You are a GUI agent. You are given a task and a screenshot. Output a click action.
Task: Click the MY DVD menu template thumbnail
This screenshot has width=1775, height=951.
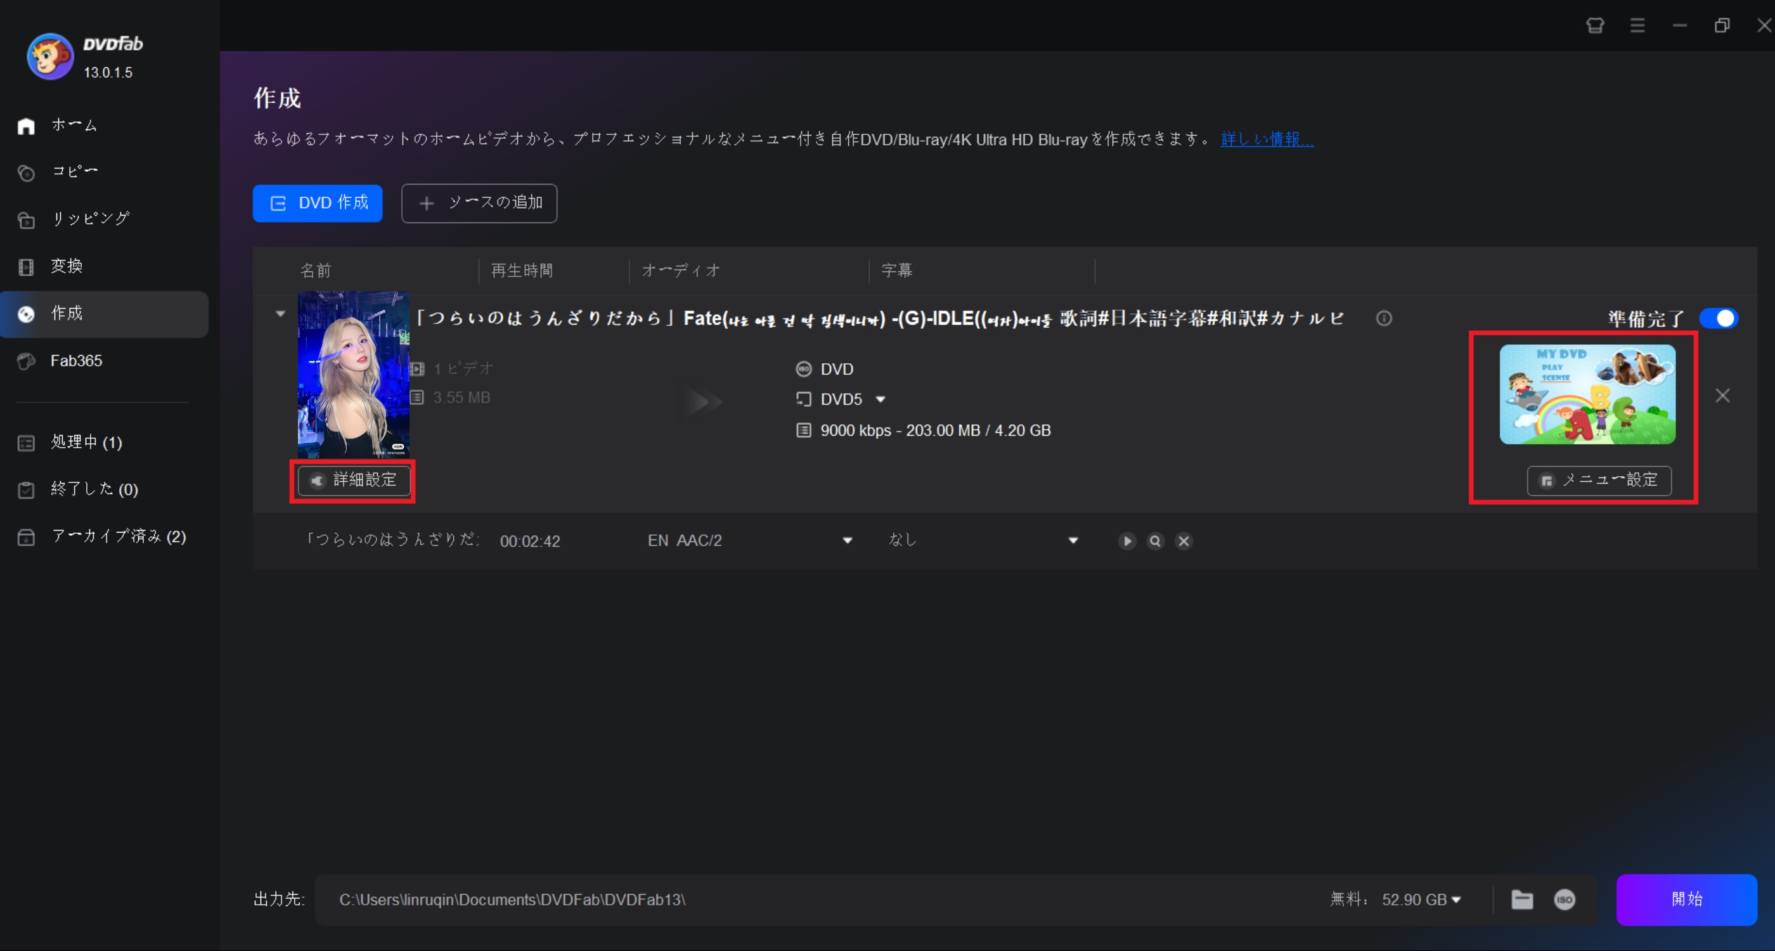1587,394
